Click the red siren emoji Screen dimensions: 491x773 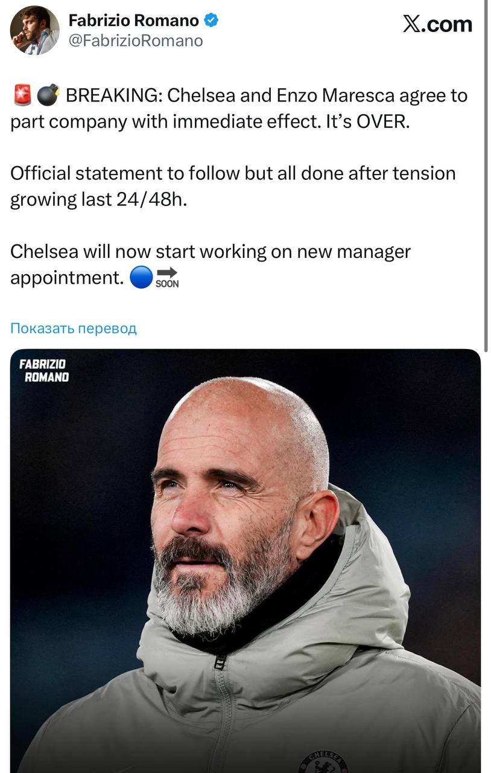pos(21,96)
